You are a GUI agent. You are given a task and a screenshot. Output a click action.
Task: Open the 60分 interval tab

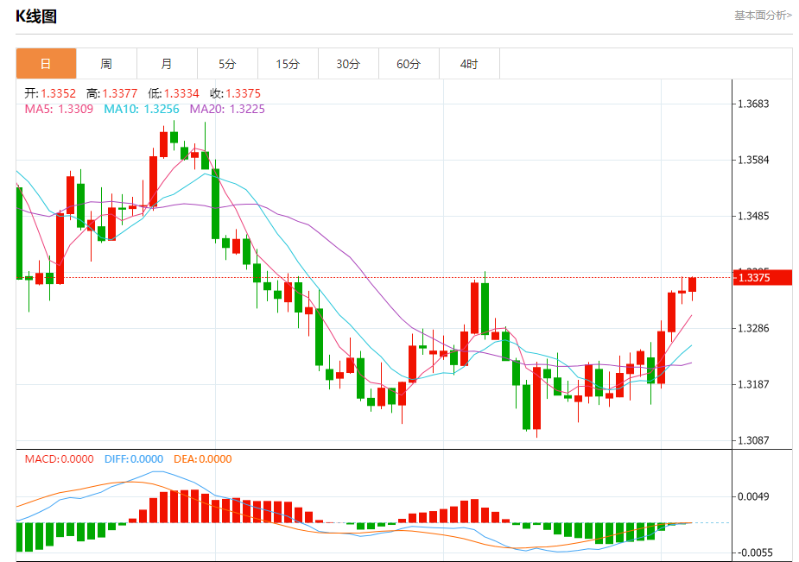(409, 64)
